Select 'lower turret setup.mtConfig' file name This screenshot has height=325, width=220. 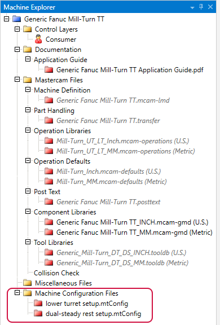[87, 304]
